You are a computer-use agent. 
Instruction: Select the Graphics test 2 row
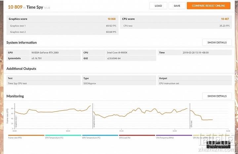point(62,32)
